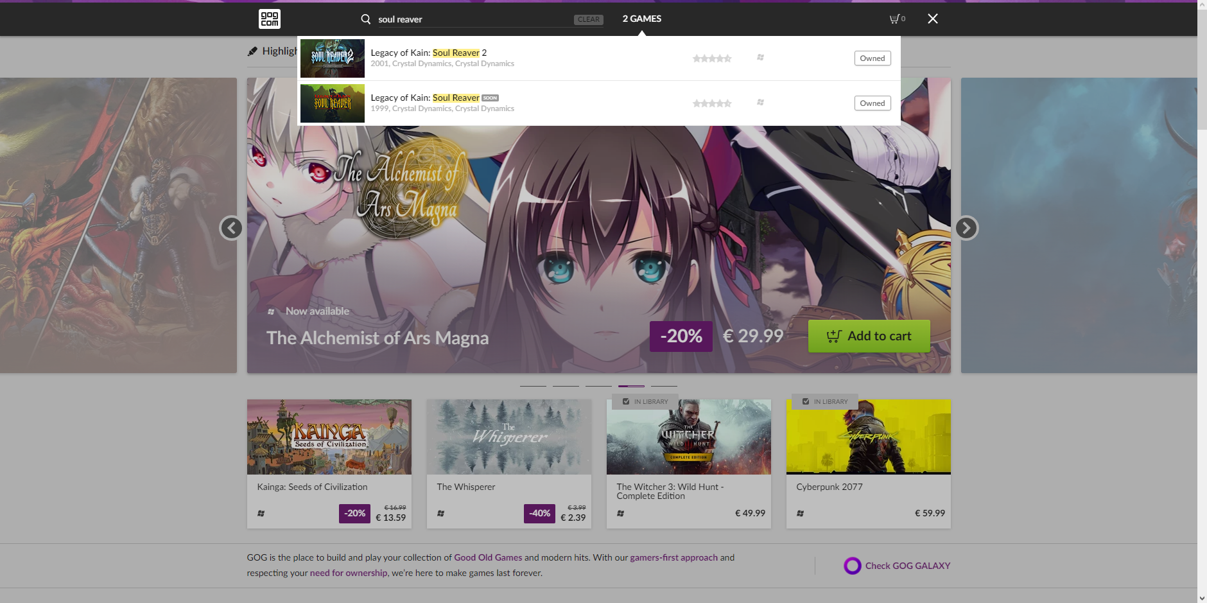This screenshot has width=1207, height=603.
Task: Click Cyberpunk 2077 title text
Action: click(x=829, y=487)
